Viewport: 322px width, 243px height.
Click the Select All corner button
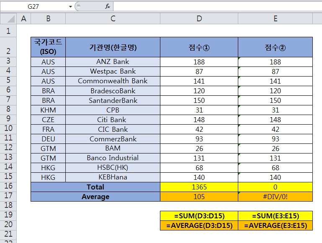point(8,19)
